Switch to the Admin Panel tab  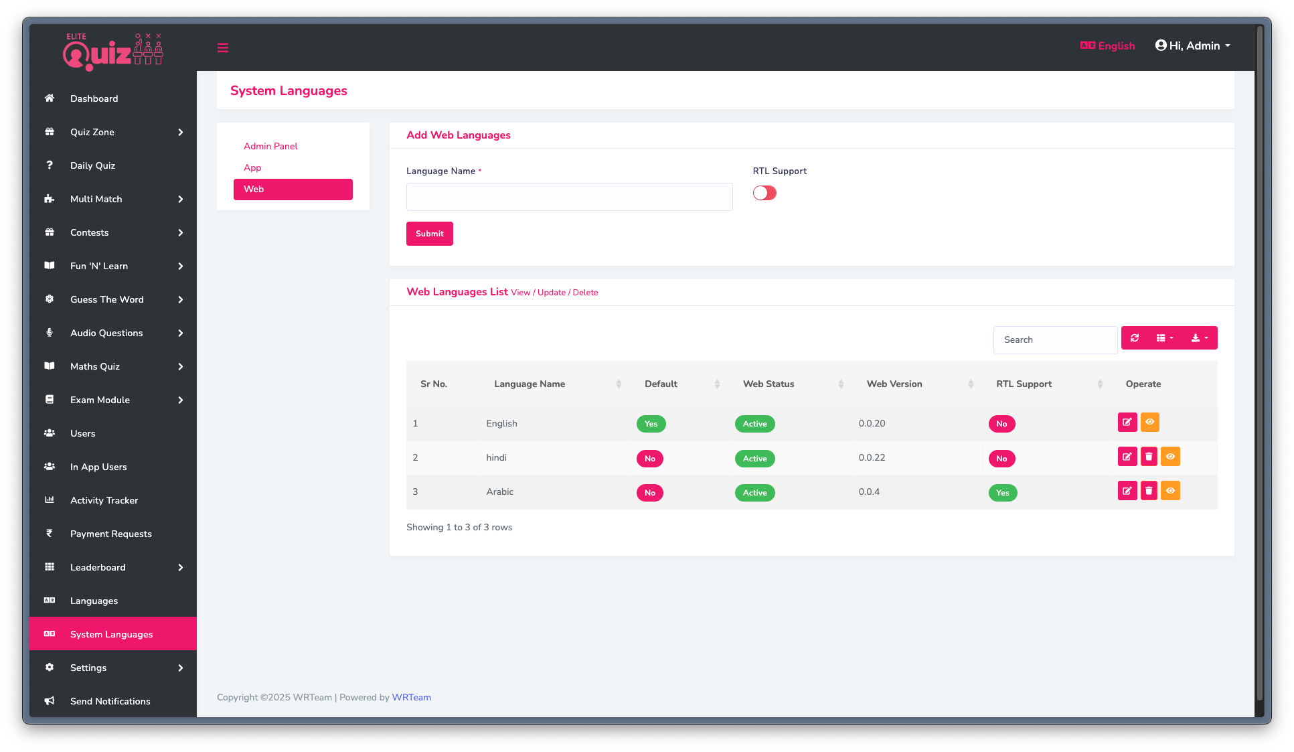pos(270,146)
